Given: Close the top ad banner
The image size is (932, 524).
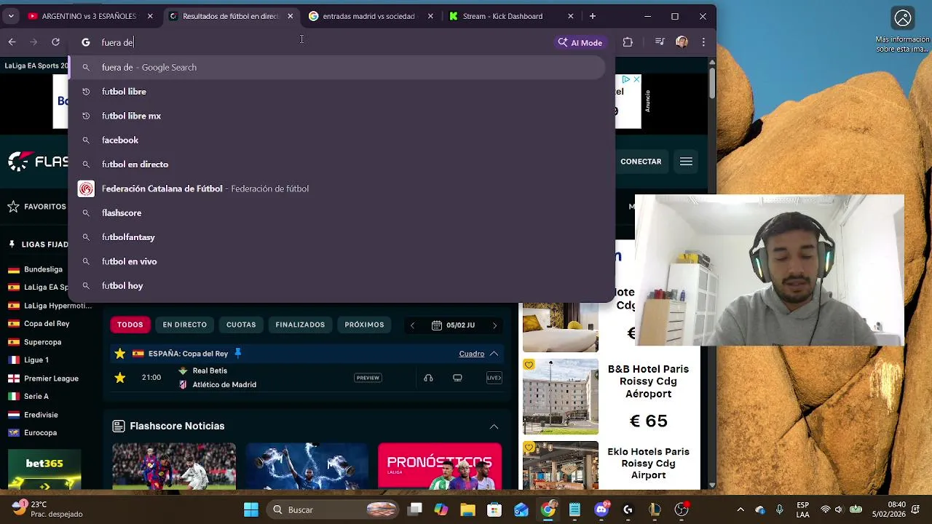Looking at the screenshot, I should coord(636,79).
